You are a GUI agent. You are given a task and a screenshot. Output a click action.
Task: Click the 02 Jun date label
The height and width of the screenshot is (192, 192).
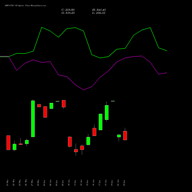point(50,183)
